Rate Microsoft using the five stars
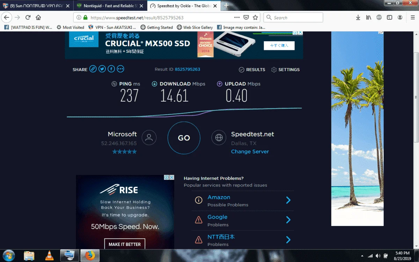 pyautogui.click(x=124, y=152)
